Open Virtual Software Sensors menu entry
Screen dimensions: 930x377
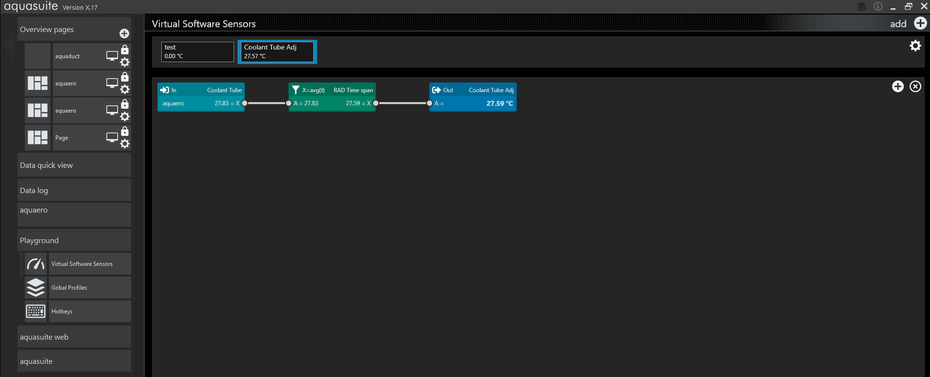(x=90, y=264)
